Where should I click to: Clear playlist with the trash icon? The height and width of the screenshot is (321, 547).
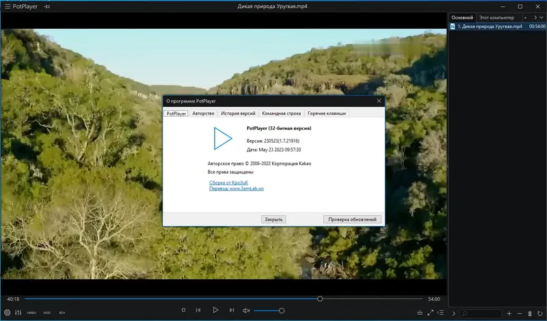[530, 313]
